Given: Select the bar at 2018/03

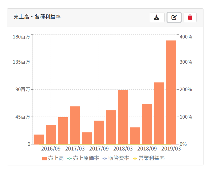Looking at the screenshot, I should [x=123, y=117].
